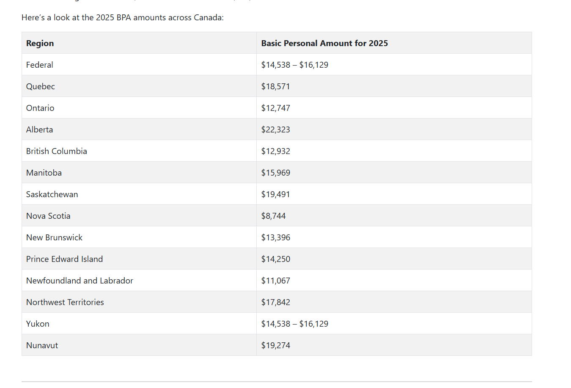Screen dimensions: 571x388
Task: Click the Ontario amount $12,747
Action: (276, 107)
